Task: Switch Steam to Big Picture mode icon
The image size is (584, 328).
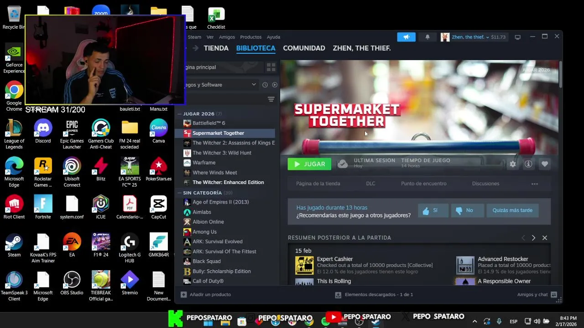Action: 517,37
